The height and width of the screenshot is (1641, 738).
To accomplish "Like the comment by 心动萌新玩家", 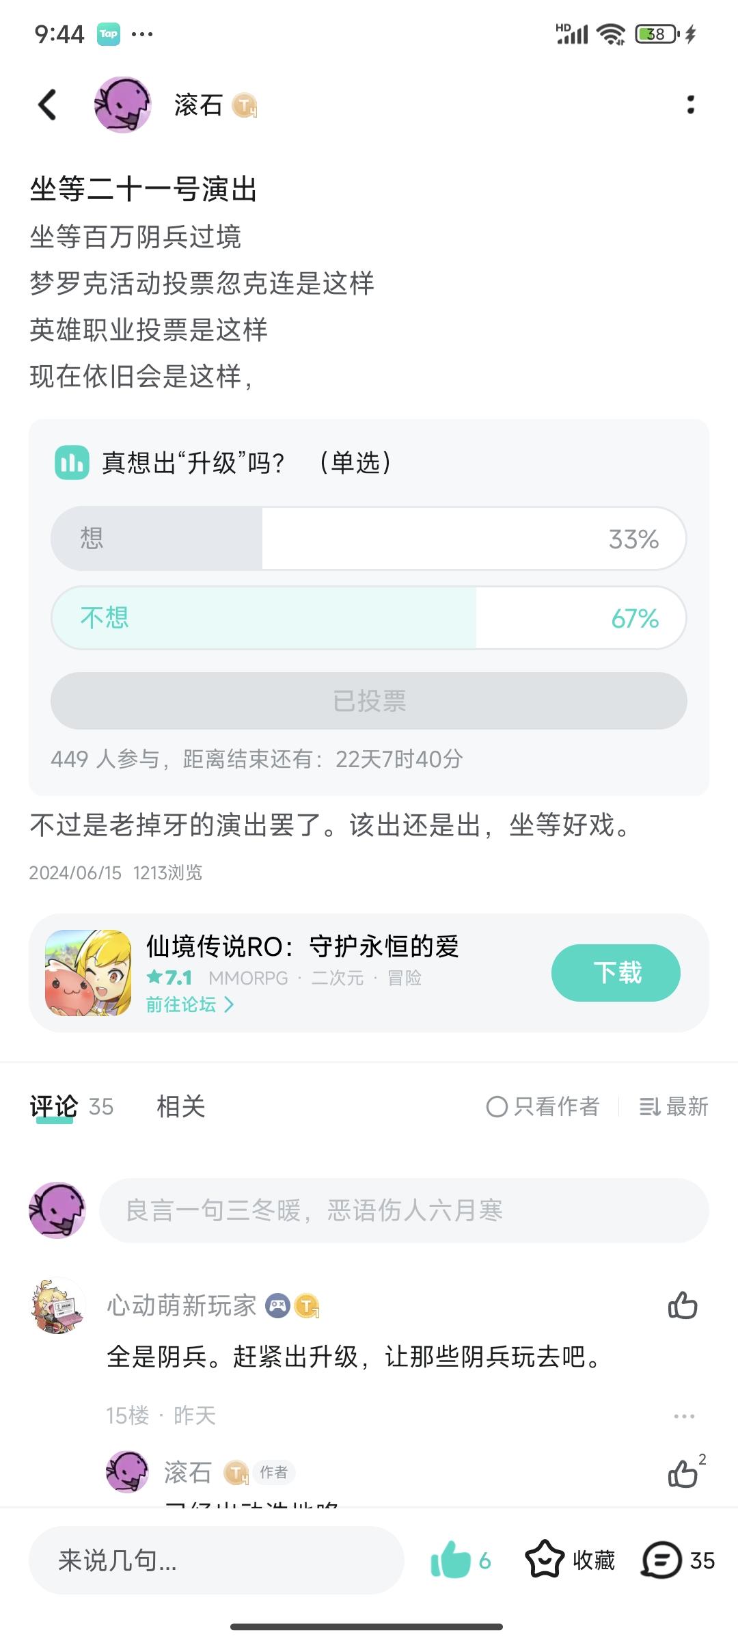I will coord(682,1305).
